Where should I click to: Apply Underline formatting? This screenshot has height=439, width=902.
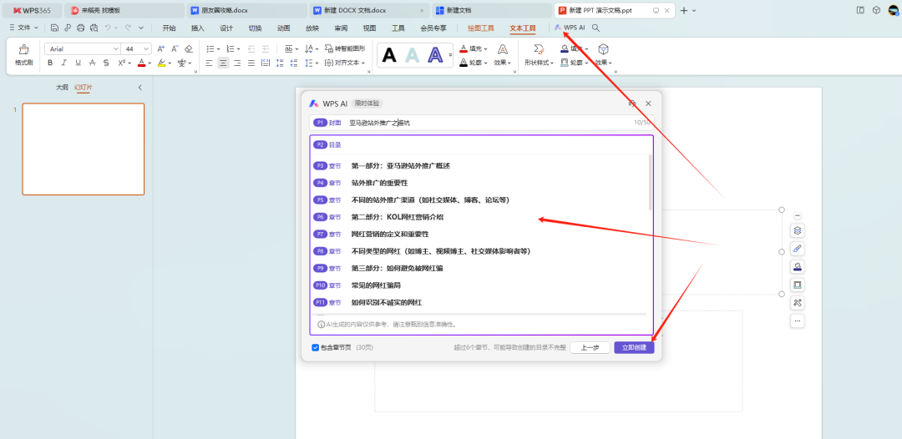coord(79,63)
